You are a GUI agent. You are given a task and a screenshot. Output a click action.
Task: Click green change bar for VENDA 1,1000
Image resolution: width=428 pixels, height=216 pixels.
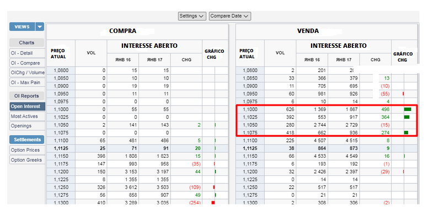pyautogui.click(x=408, y=109)
